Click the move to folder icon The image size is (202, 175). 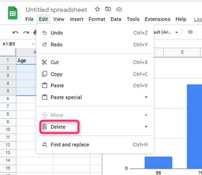(108, 9)
